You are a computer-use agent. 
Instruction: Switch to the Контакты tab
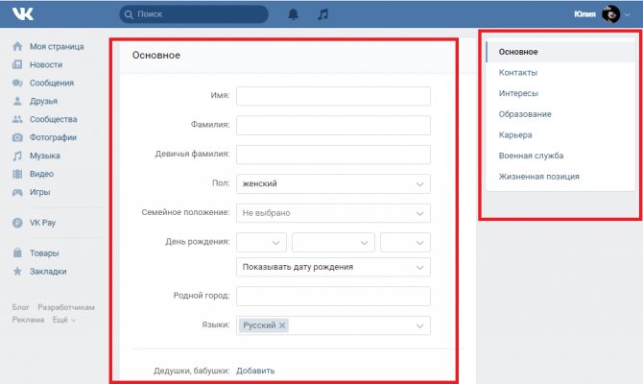[518, 72]
